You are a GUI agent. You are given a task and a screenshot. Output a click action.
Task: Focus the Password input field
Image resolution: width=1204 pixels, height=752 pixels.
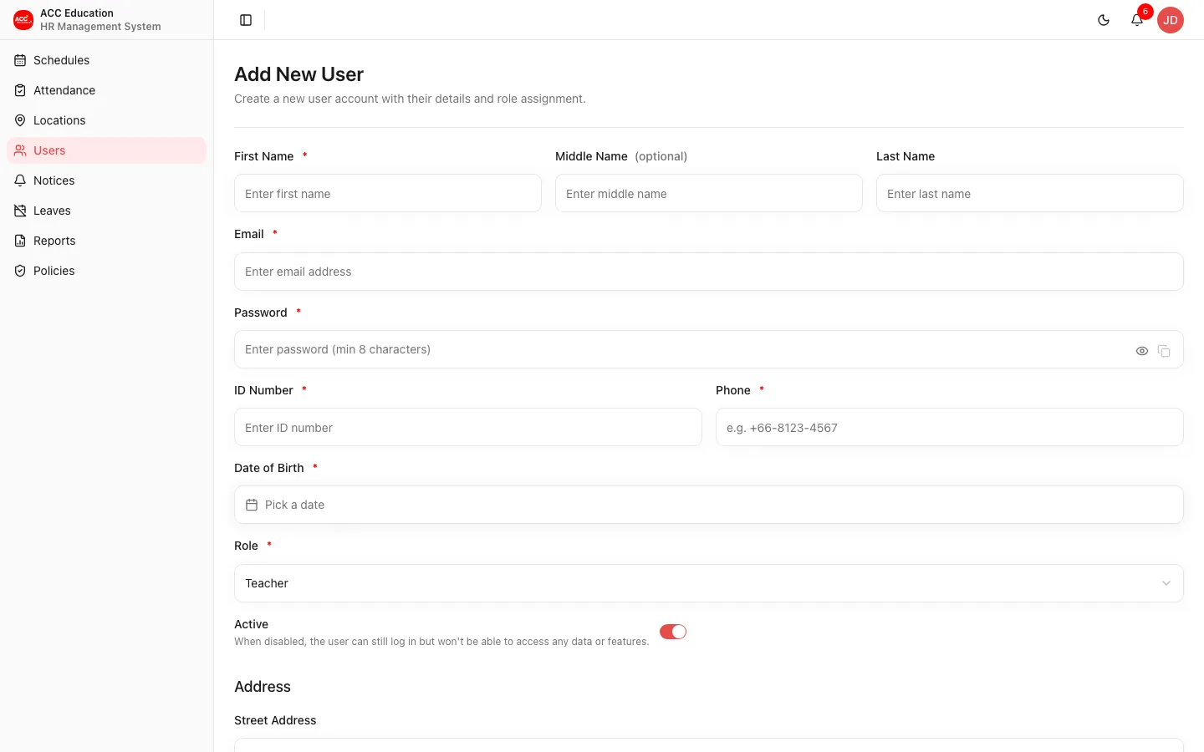tap(709, 349)
